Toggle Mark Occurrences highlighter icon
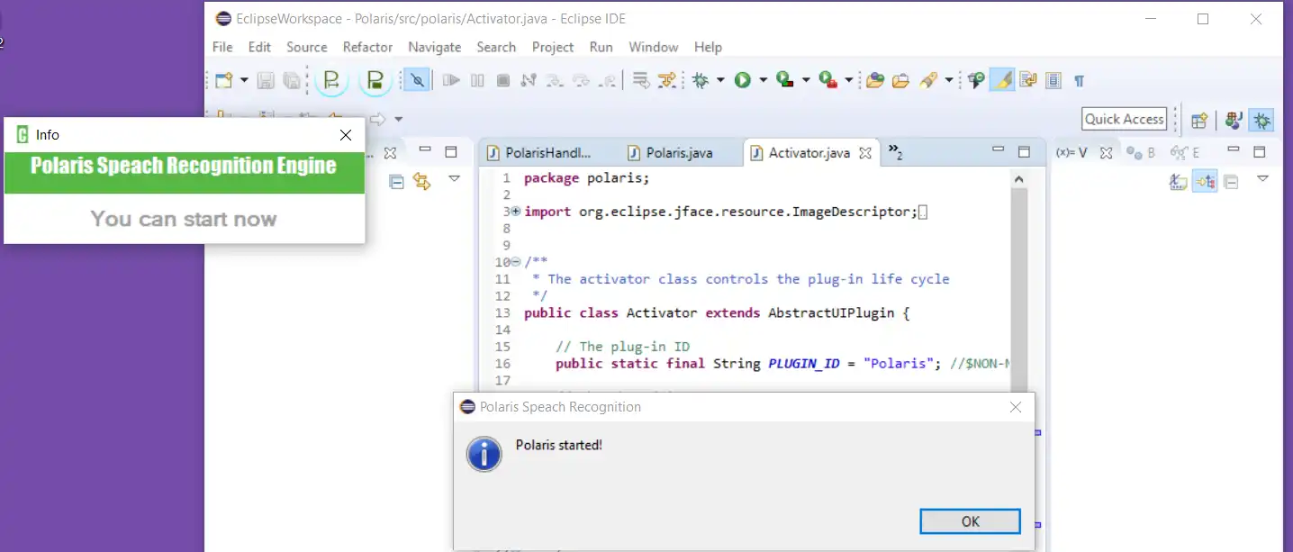This screenshot has height=552, width=1293. tap(1002, 80)
